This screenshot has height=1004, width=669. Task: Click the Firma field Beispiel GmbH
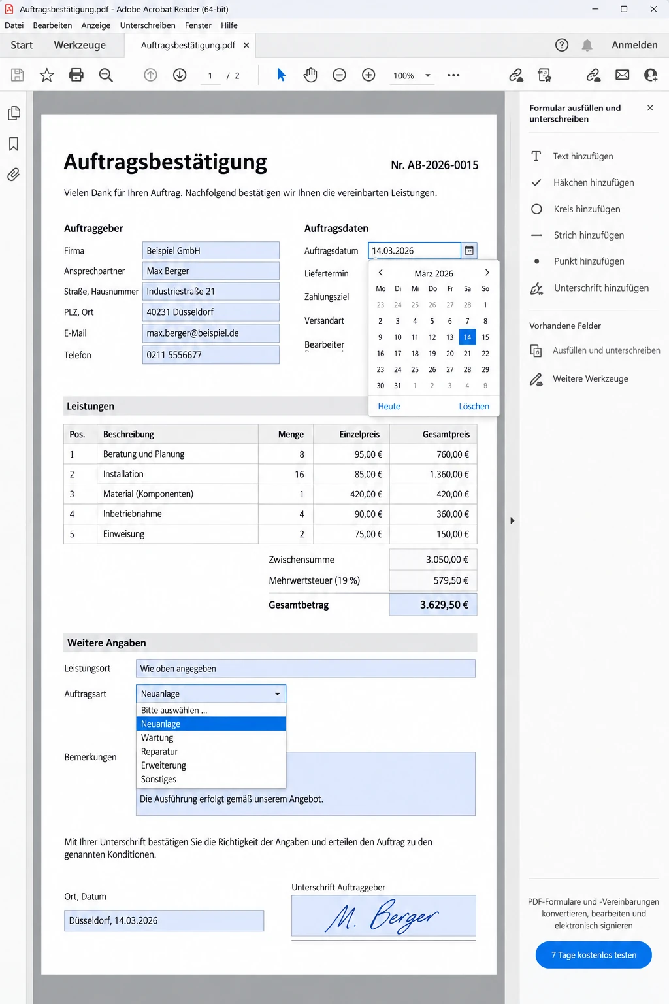(211, 250)
